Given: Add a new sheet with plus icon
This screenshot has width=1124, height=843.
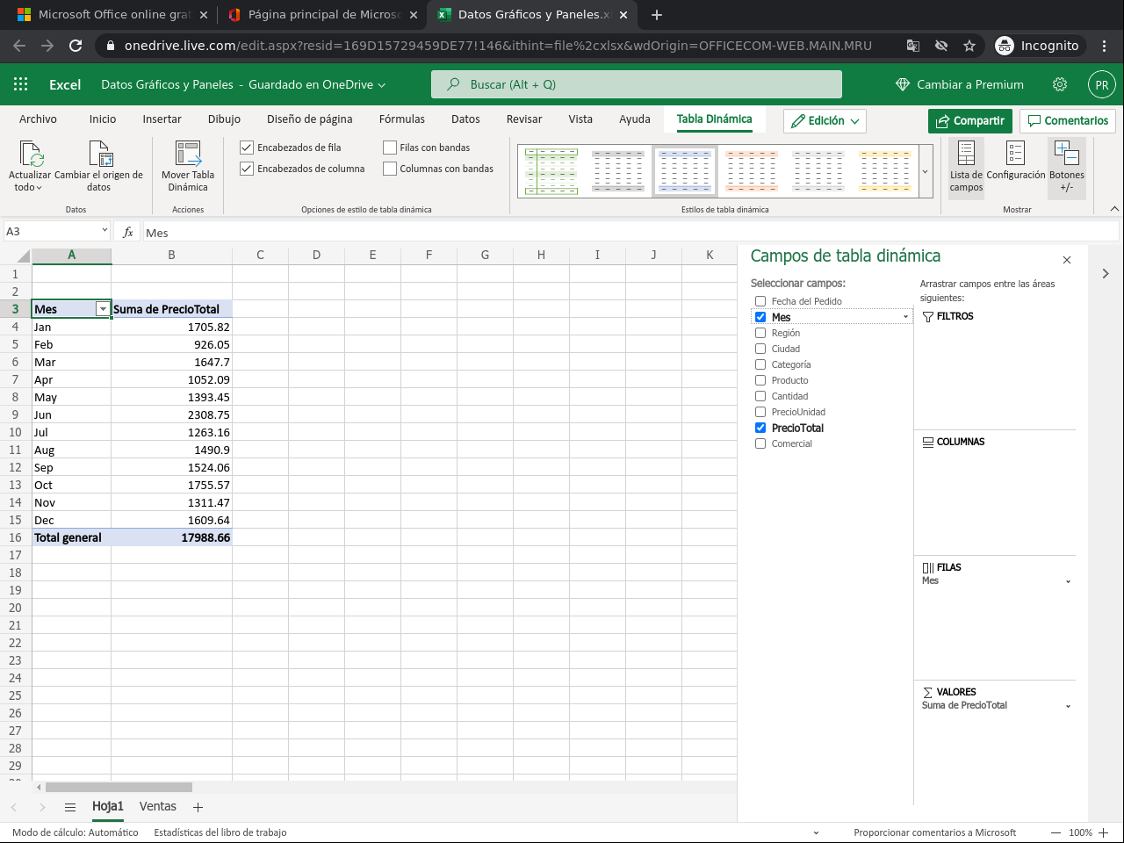Looking at the screenshot, I should 198,807.
